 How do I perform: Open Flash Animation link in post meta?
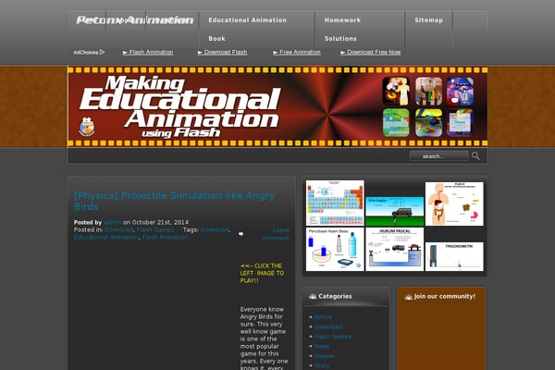coord(165,237)
